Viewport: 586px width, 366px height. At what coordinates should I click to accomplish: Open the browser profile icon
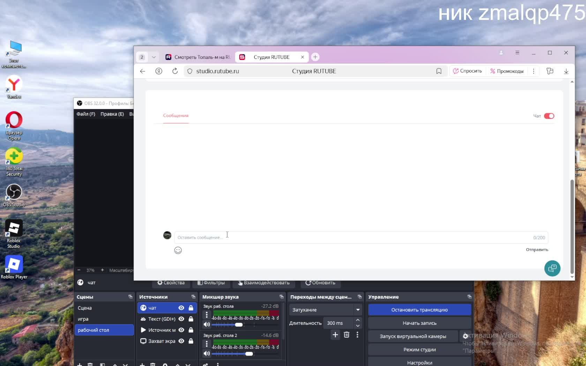pos(501,53)
